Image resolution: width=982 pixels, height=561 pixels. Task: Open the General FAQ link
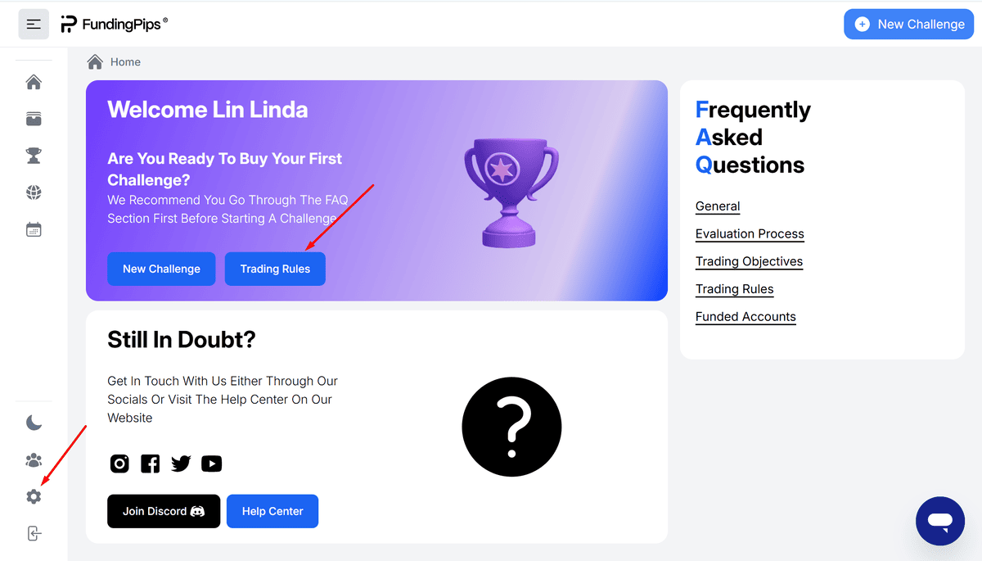click(718, 206)
